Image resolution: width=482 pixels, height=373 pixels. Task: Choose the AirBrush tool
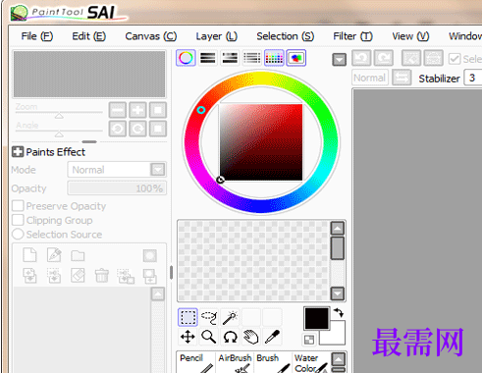tap(235, 362)
